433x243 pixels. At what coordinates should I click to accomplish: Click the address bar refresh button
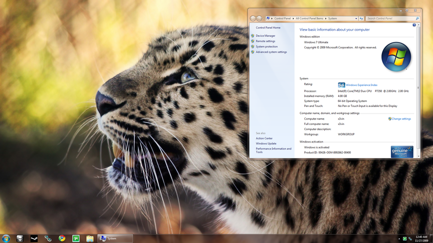[x=360, y=18]
